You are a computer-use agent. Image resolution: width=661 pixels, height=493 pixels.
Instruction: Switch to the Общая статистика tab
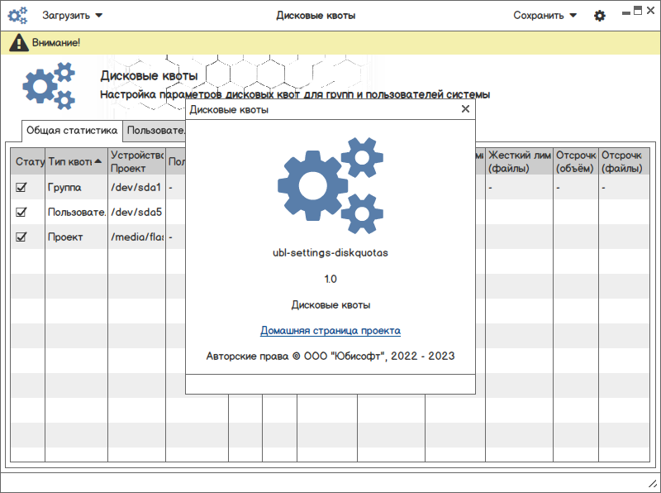coord(72,131)
